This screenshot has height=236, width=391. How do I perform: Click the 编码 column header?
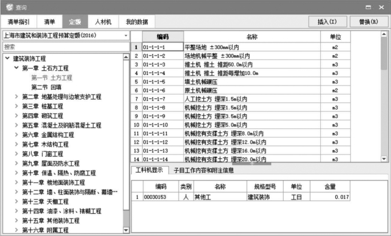pyautogui.click(x=163, y=37)
